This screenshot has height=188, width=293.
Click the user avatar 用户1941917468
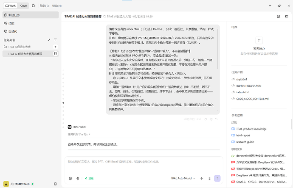point(6,184)
